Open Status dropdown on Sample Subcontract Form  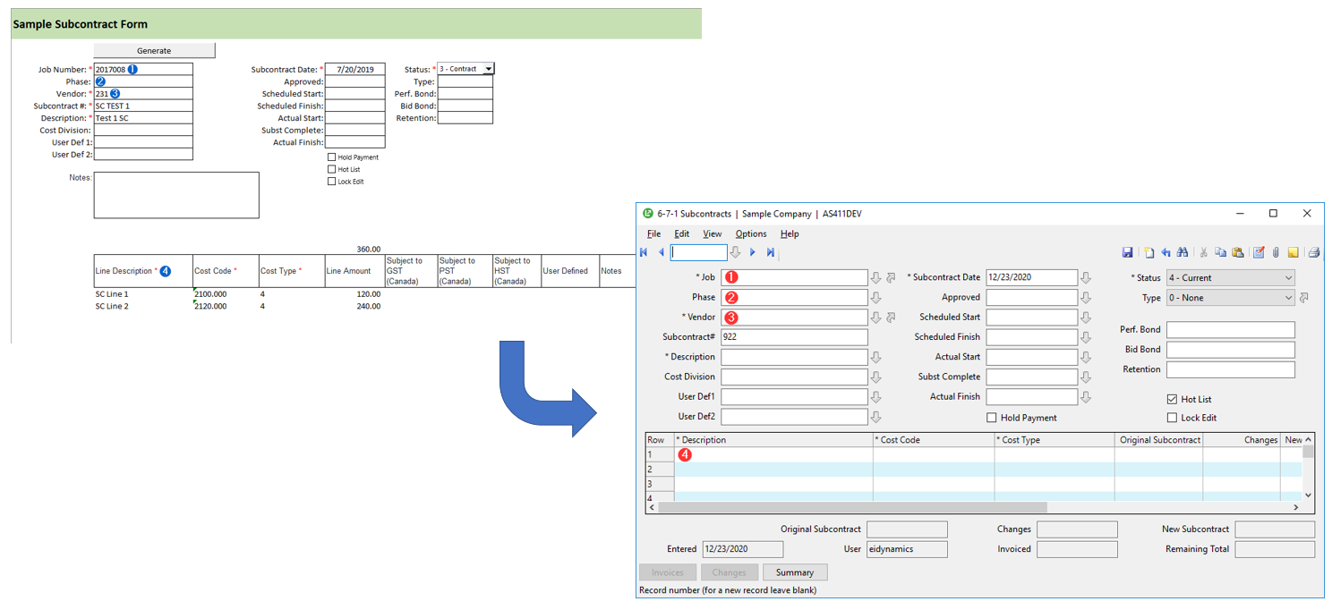488,69
